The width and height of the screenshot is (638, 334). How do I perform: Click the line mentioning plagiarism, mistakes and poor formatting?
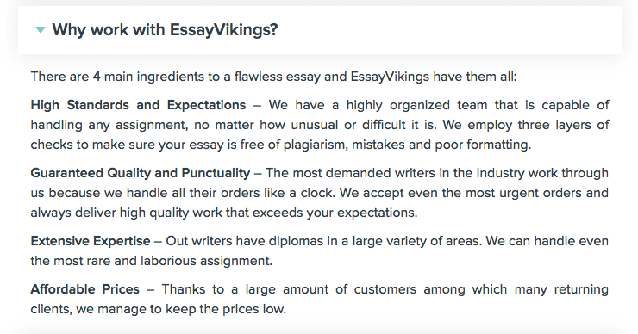pos(281,145)
